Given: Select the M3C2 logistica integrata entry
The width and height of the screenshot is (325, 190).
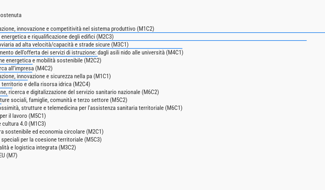Looking at the screenshot, I should 38,148.
